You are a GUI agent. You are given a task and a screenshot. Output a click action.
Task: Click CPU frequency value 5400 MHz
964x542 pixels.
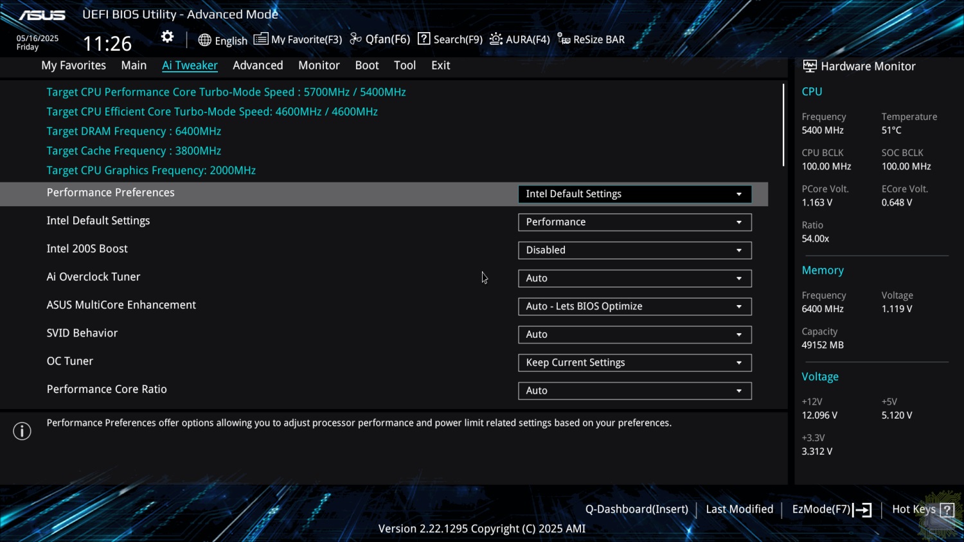click(x=823, y=130)
